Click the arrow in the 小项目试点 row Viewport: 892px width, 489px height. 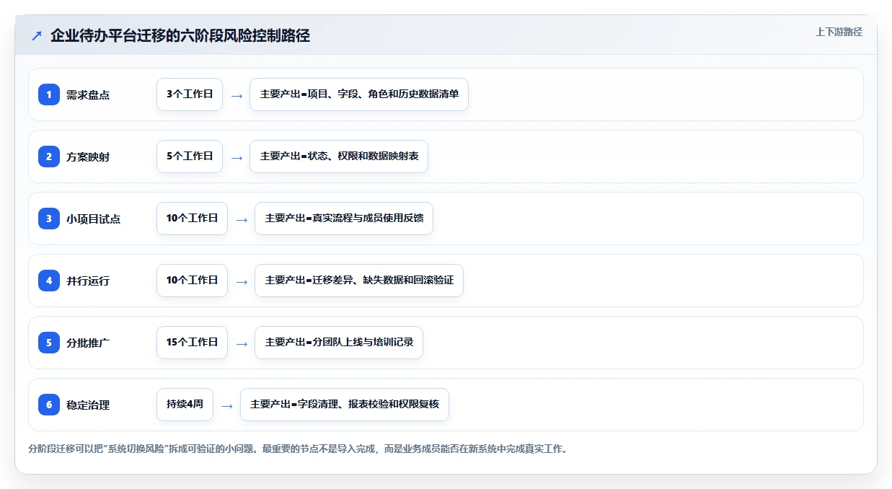(242, 219)
